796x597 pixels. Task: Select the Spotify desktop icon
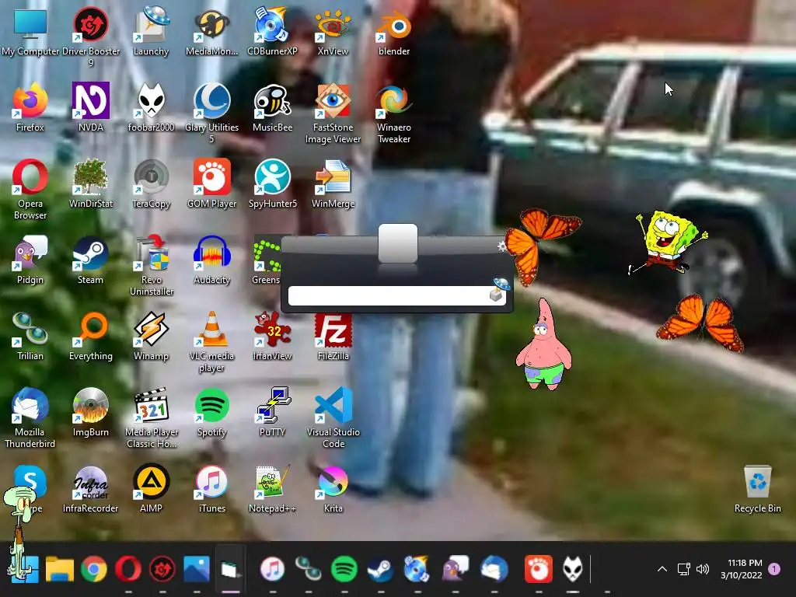(x=211, y=412)
